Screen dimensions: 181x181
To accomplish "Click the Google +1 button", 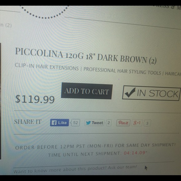I will click(x=137, y=123).
